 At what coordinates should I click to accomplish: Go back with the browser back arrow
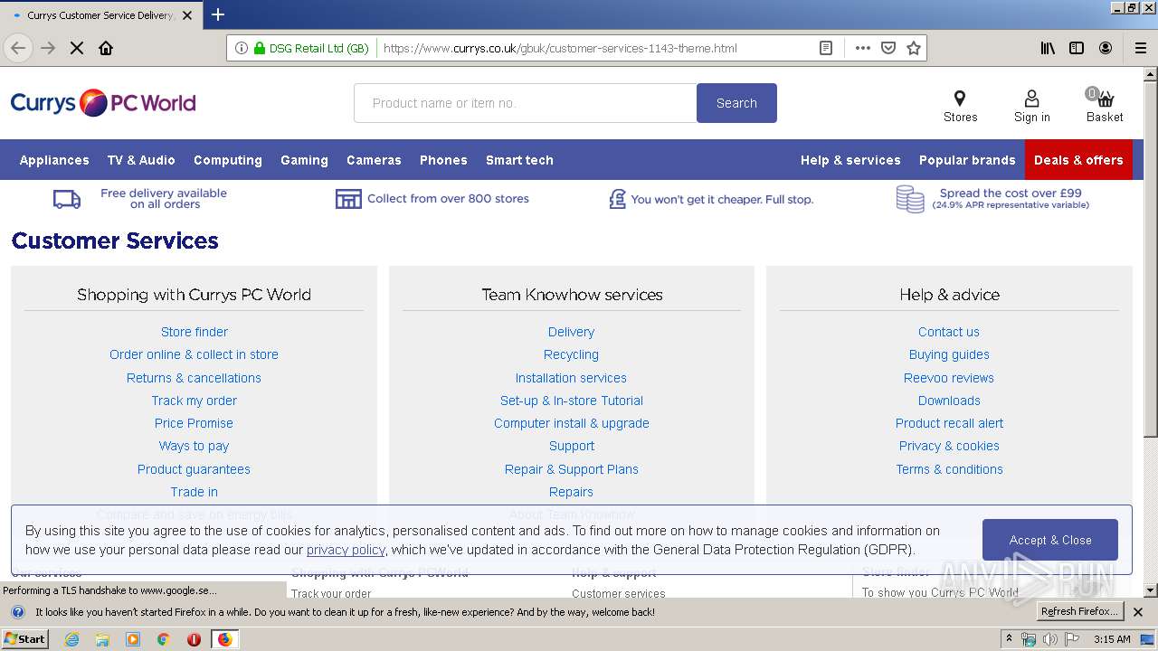19,48
